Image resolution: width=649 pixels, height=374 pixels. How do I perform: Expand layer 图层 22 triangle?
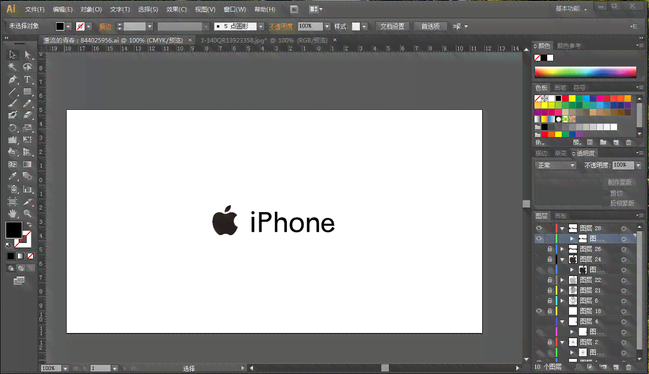pyautogui.click(x=562, y=280)
